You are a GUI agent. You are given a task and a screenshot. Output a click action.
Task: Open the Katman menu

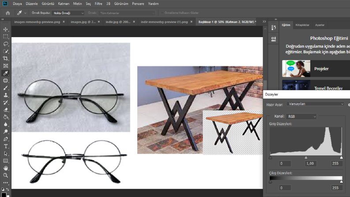(x=64, y=4)
